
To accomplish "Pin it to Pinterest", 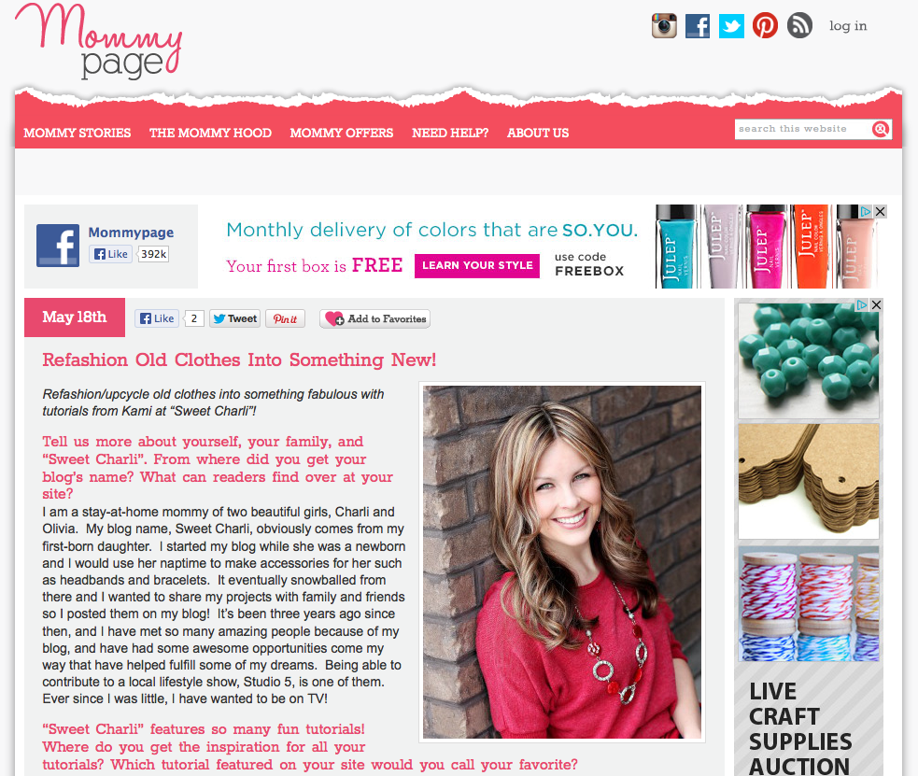I will pyautogui.click(x=285, y=319).
